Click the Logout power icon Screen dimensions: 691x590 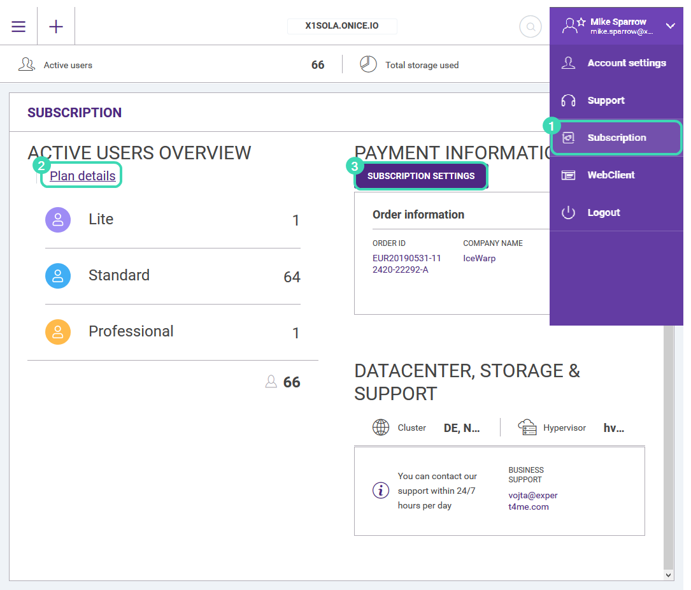pyautogui.click(x=569, y=213)
